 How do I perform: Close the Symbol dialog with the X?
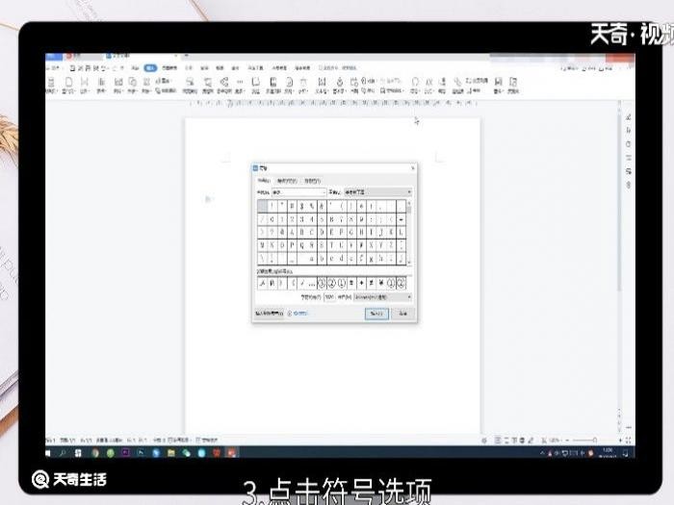coord(413,168)
